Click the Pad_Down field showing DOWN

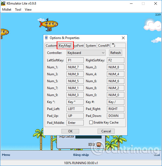(115, 116)
